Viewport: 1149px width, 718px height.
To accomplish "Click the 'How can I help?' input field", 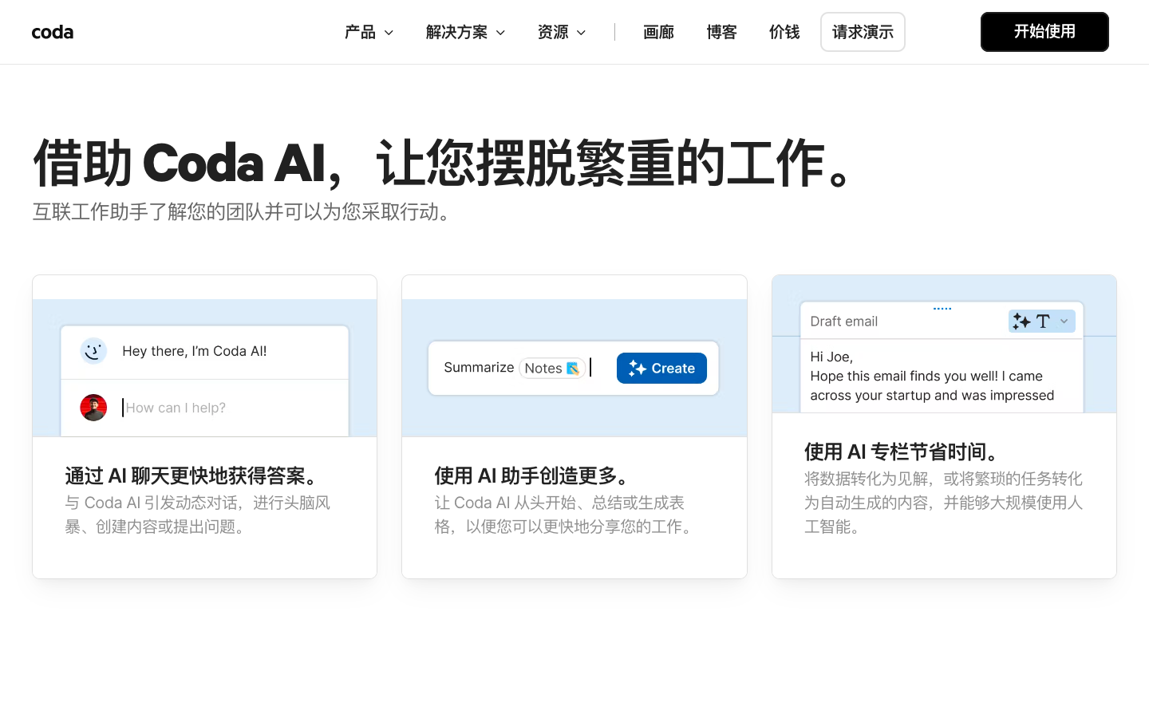I will click(176, 408).
